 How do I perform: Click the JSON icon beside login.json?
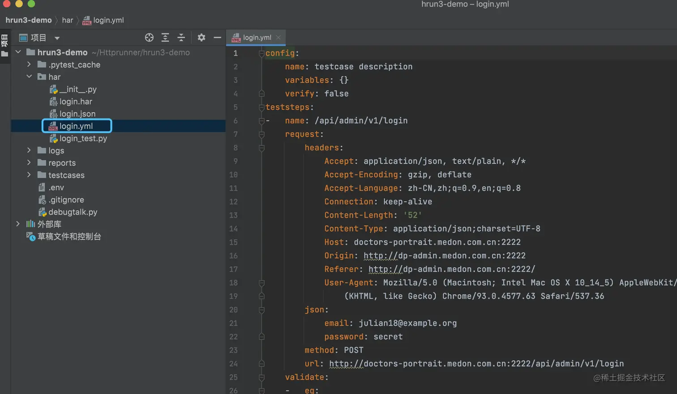53,114
